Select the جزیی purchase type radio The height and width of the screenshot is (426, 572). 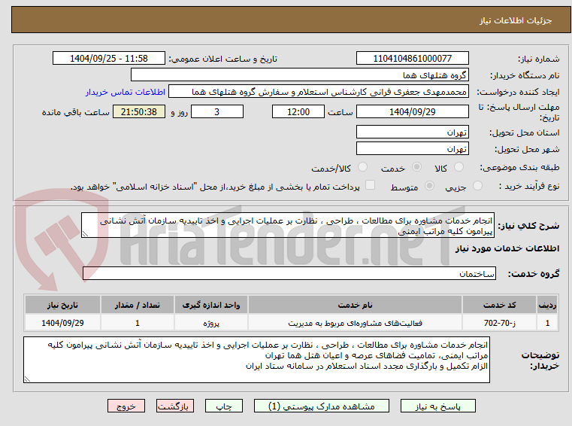pos(477,186)
